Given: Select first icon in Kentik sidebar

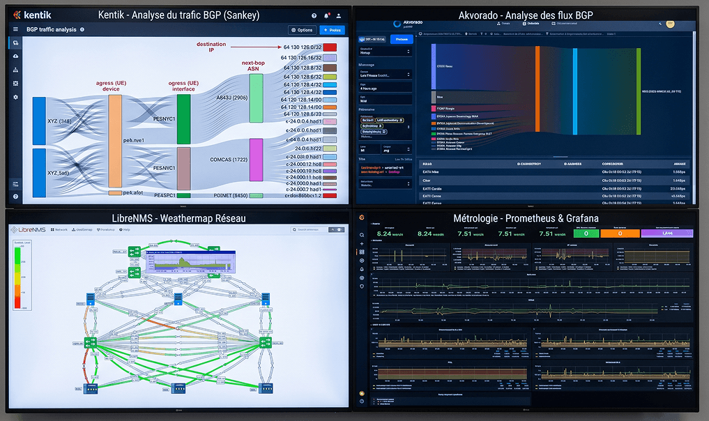Looking at the screenshot, I should pos(15,43).
